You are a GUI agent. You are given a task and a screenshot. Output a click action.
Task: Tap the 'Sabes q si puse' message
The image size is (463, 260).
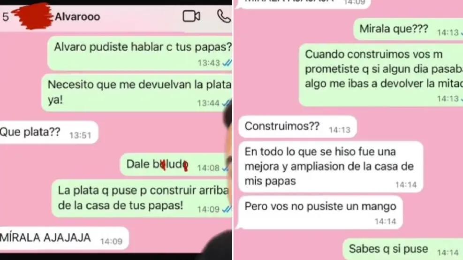(403, 249)
